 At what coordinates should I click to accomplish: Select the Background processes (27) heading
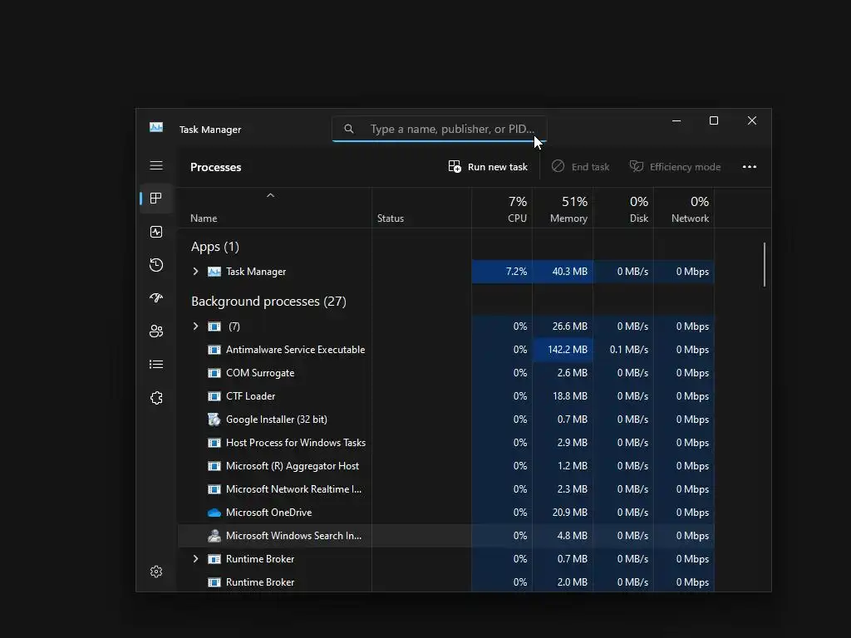pos(268,302)
